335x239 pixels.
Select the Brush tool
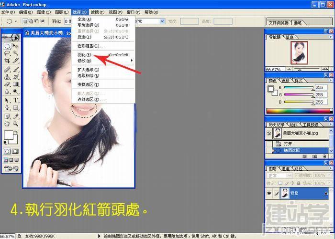pyautogui.click(x=15, y=70)
